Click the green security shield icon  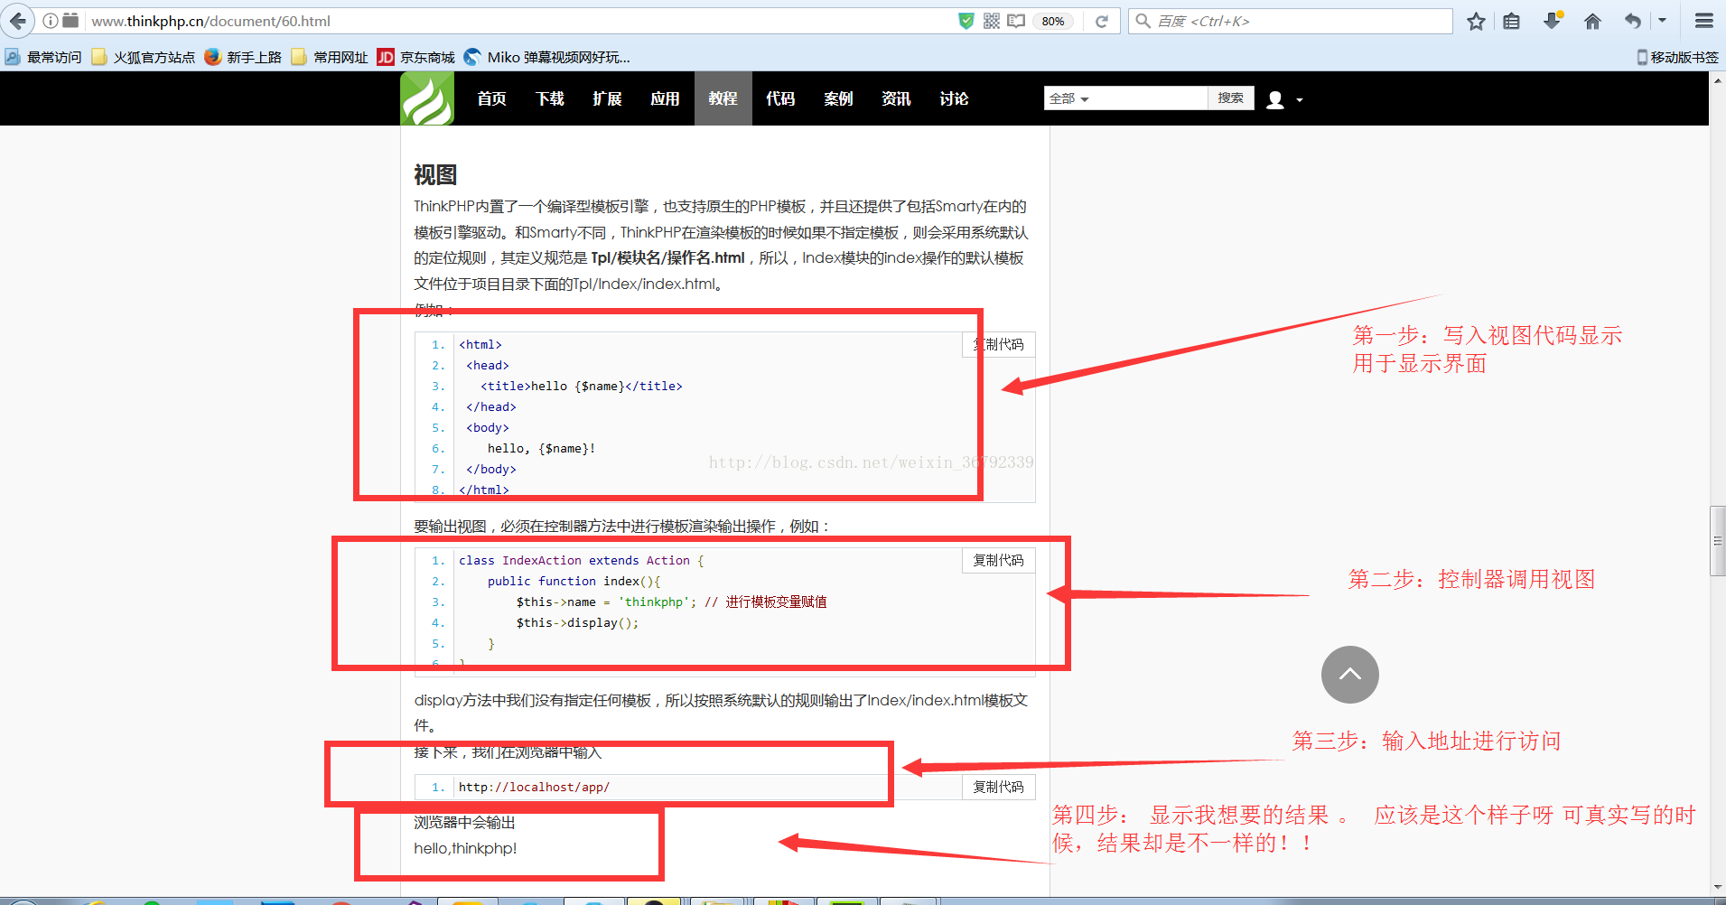pos(966,21)
